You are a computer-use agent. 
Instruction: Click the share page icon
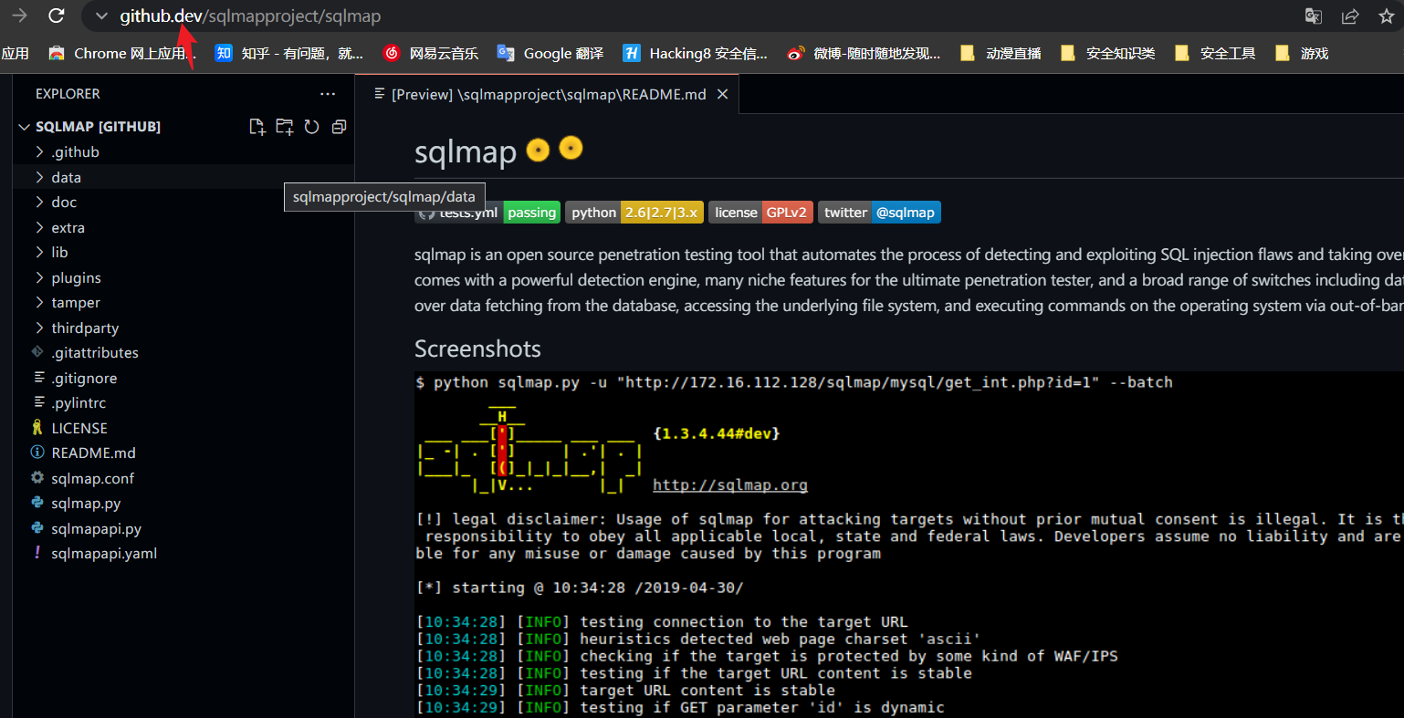pos(1350,16)
